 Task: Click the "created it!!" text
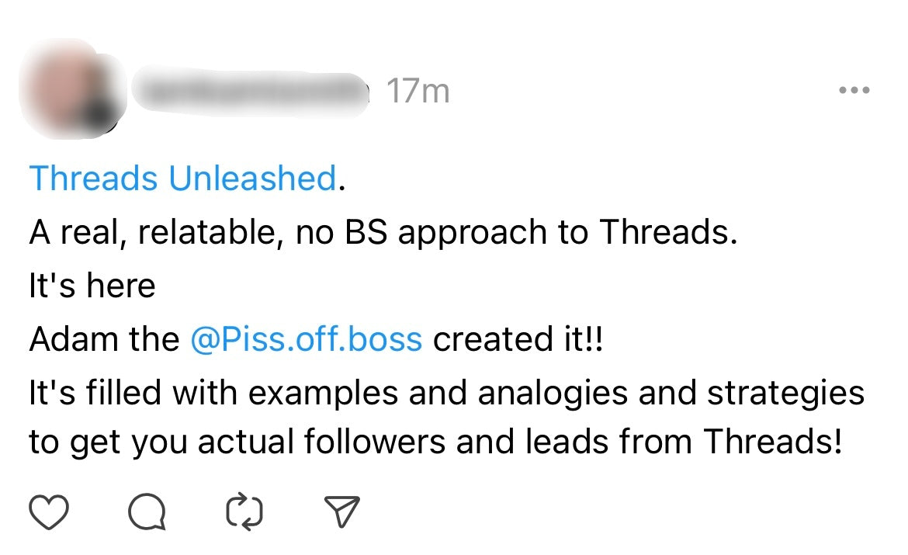pyautogui.click(x=518, y=340)
